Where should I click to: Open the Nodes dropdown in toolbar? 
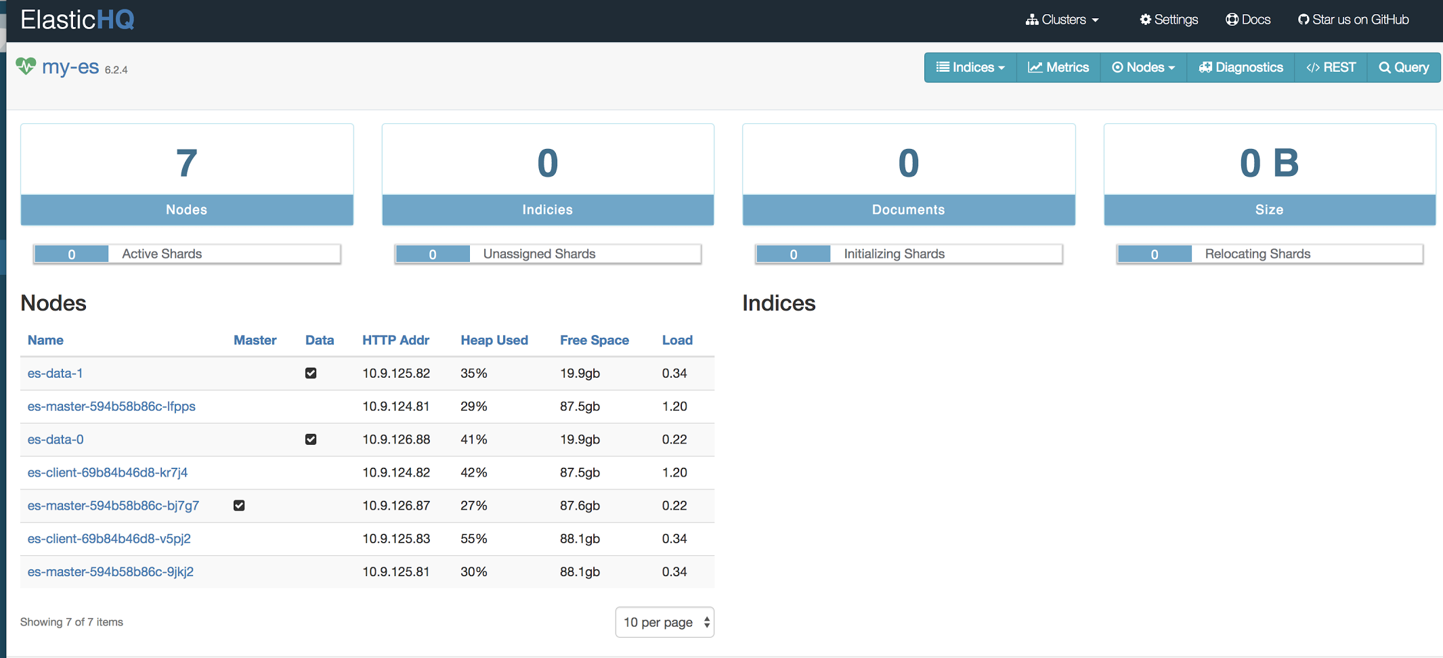click(1144, 68)
